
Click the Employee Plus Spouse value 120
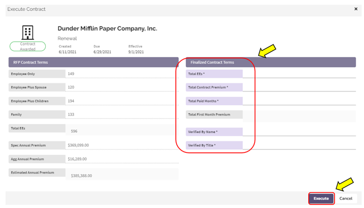pyautogui.click(x=71, y=87)
